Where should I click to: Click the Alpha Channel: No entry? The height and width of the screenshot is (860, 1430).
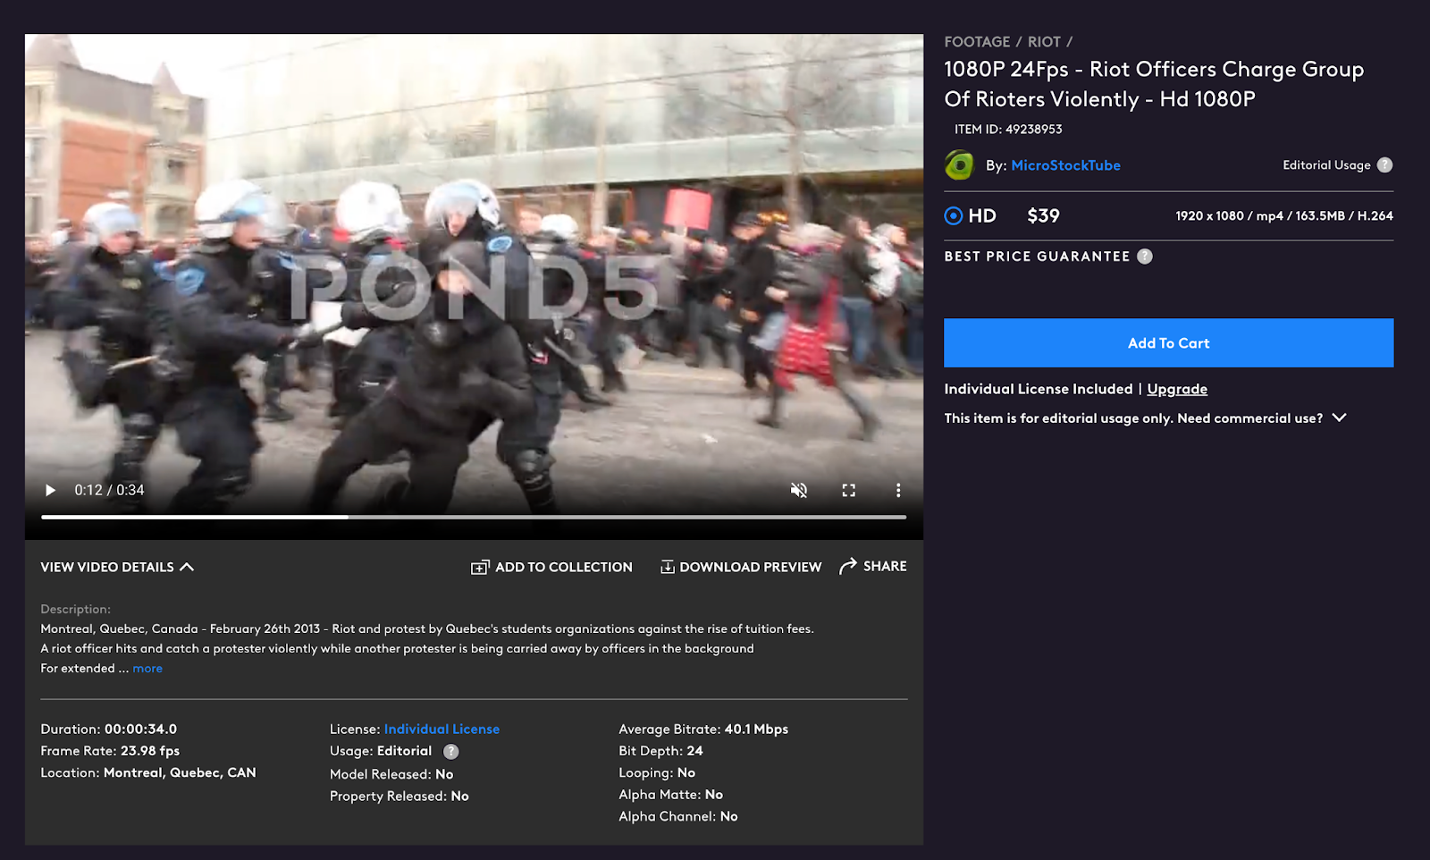(678, 816)
